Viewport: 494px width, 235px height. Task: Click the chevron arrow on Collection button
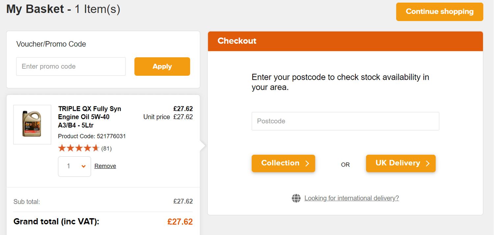[x=307, y=164]
